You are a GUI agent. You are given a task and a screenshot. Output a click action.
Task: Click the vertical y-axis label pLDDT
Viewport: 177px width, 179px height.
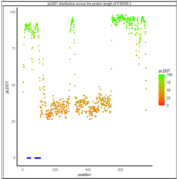(7, 87)
